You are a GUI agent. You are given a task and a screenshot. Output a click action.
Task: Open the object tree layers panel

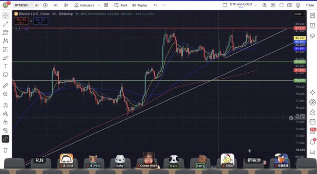tap(312, 36)
